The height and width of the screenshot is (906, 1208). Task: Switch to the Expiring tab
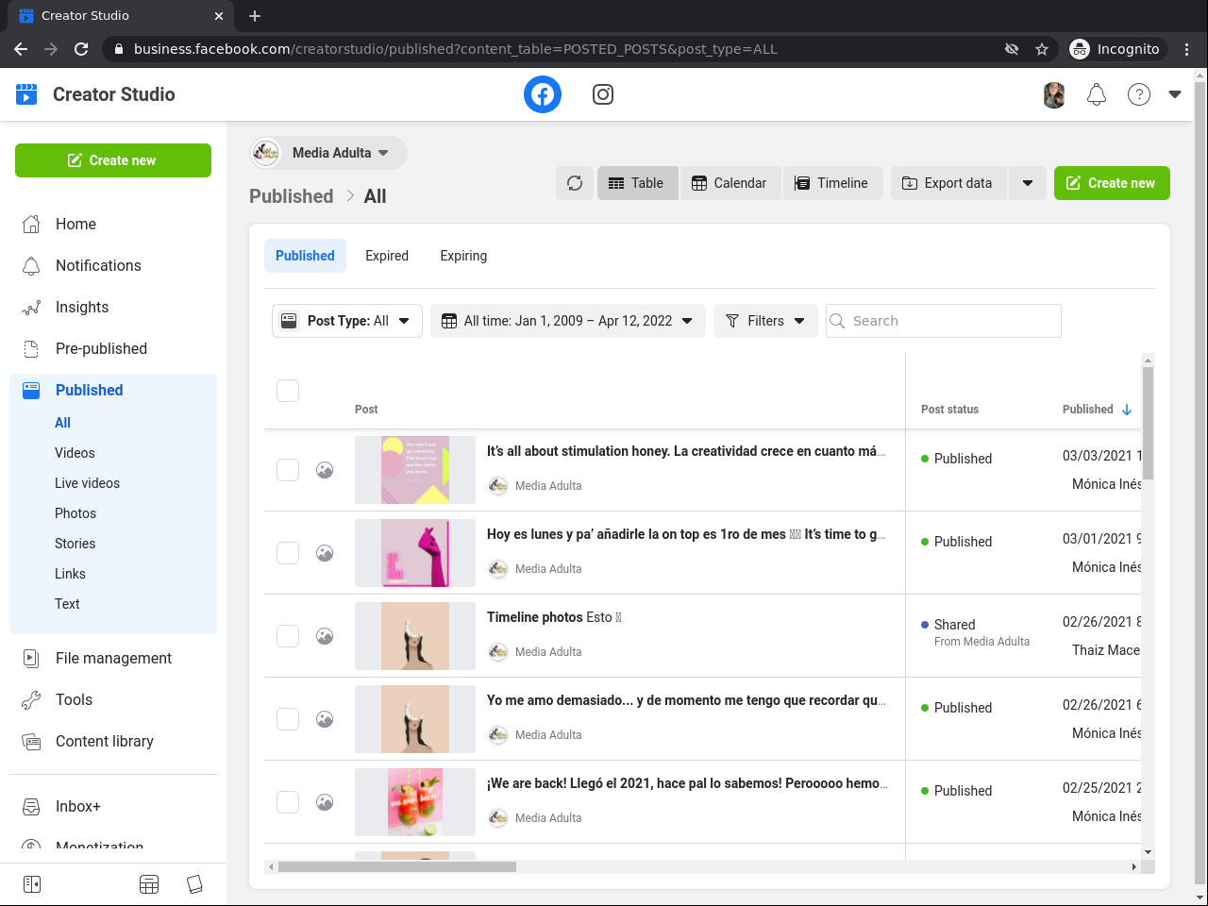(x=463, y=256)
